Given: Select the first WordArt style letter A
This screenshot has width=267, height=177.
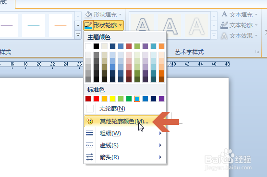Looking at the screenshot, I should 143,25.
